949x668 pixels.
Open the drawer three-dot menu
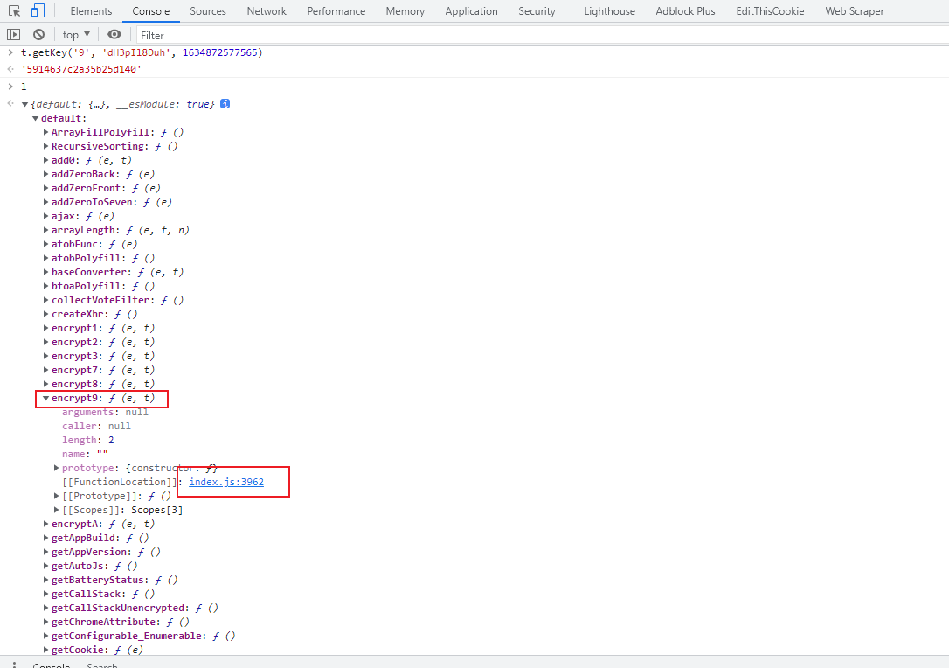click(14, 665)
